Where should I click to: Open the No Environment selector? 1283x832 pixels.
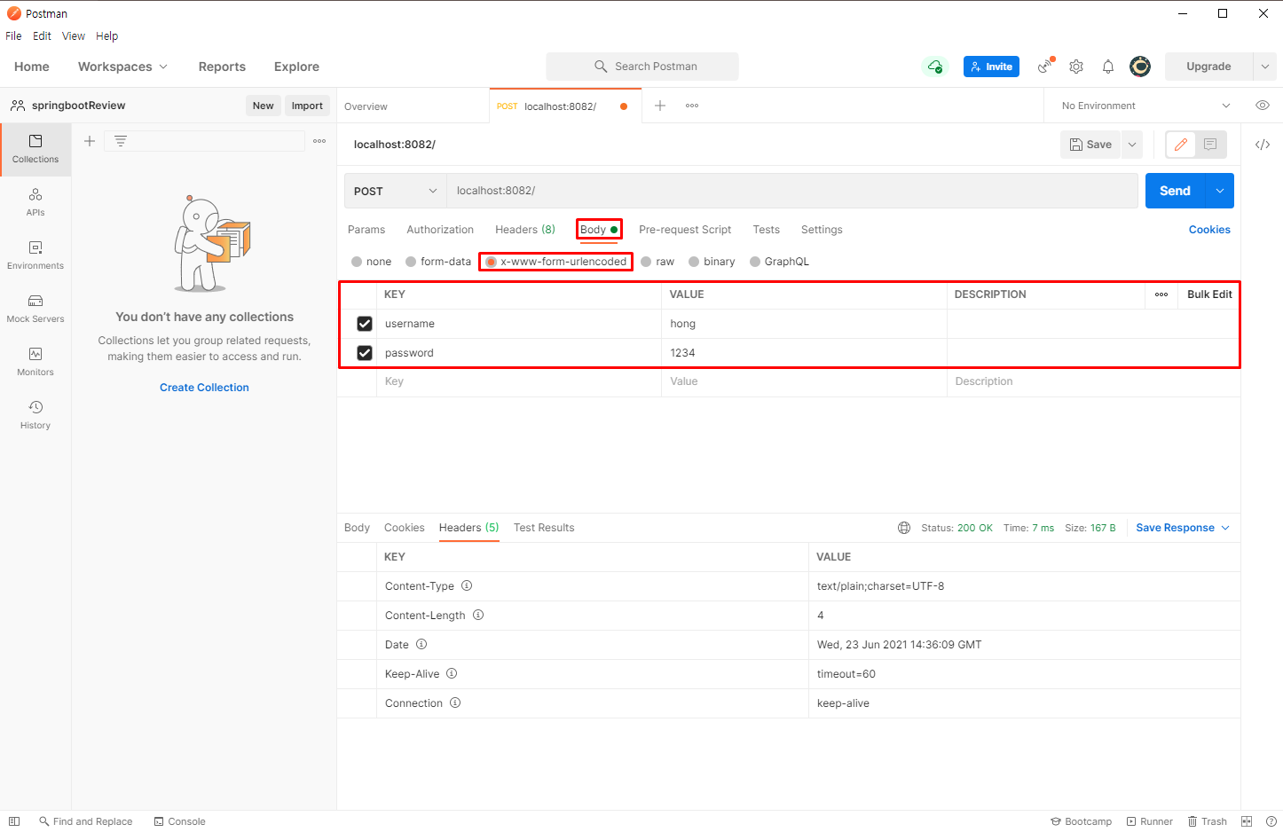point(1145,106)
